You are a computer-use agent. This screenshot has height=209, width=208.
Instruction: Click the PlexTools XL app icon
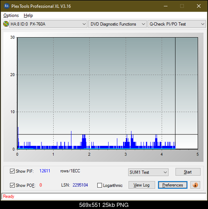click(6, 6)
